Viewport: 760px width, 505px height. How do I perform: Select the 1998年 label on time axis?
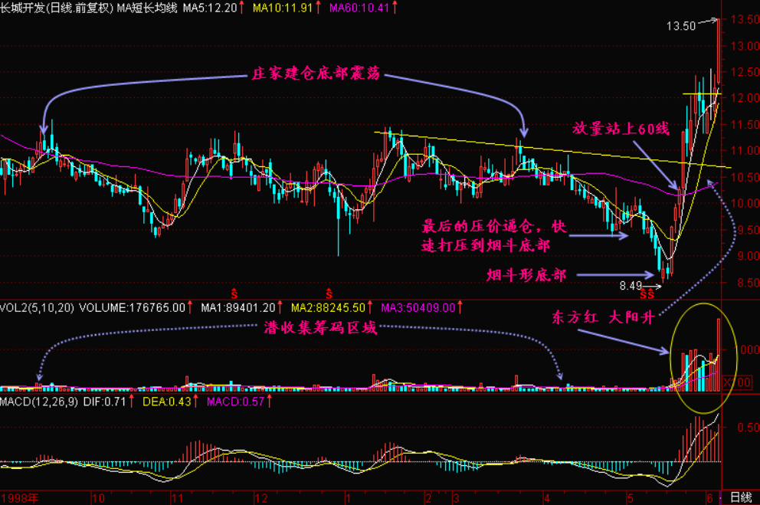click(x=21, y=497)
